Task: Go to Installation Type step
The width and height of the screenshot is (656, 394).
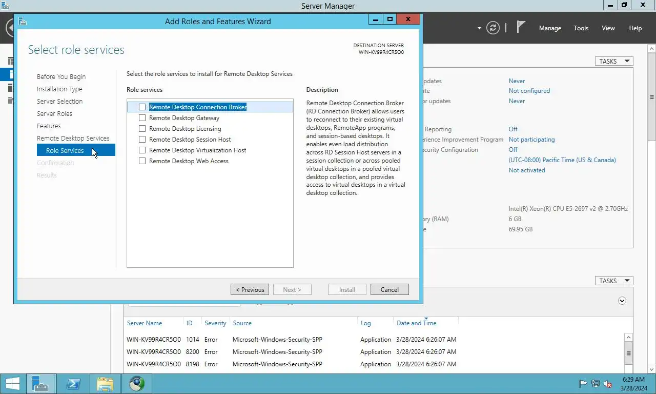Action: (59, 89)
